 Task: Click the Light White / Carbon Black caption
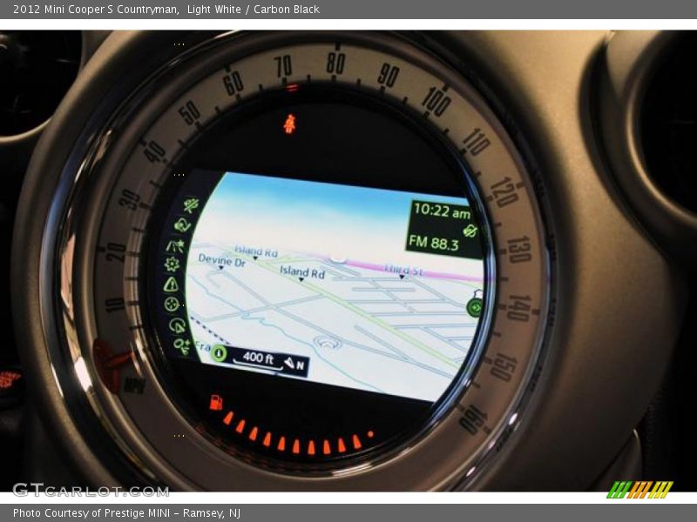pos(254,10)
